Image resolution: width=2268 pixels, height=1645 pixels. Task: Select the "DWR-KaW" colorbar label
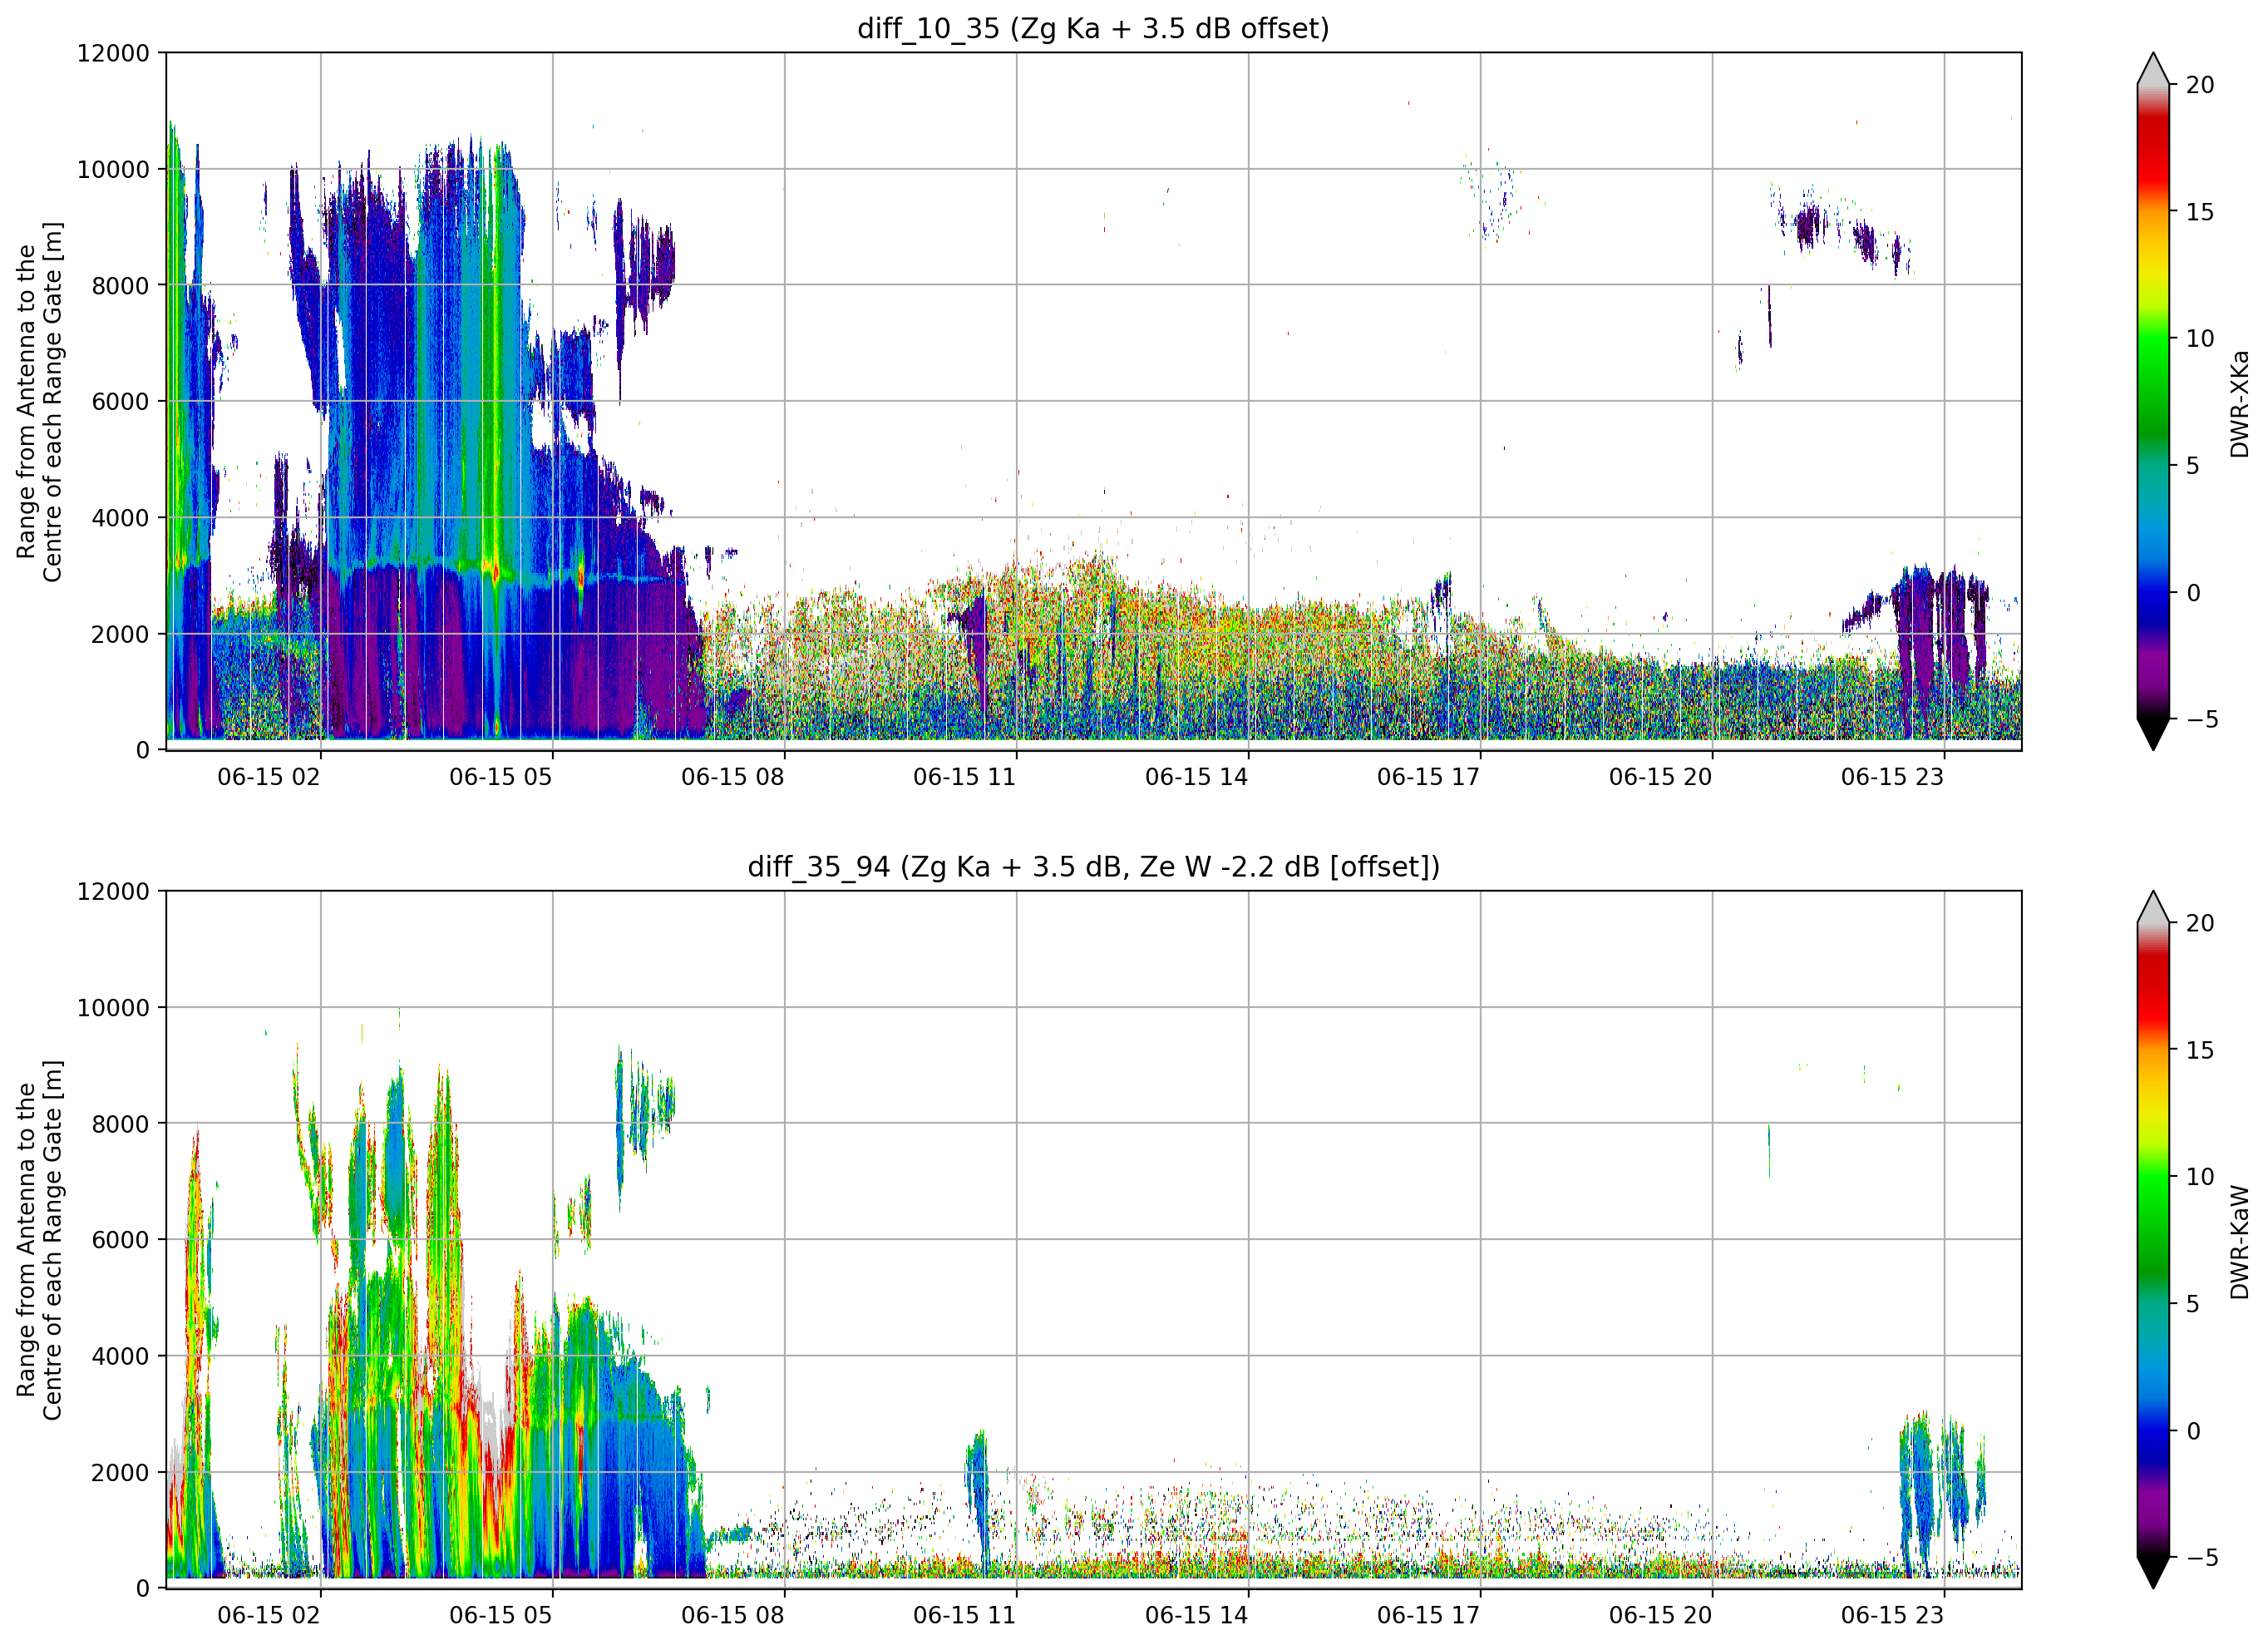pyautogui.click(x=2240, y=1242)
